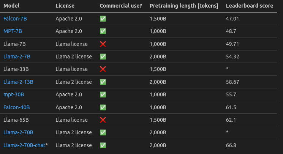
Task: Click the 66.8 leaderboard score cell
Action: tap(231, 145)
